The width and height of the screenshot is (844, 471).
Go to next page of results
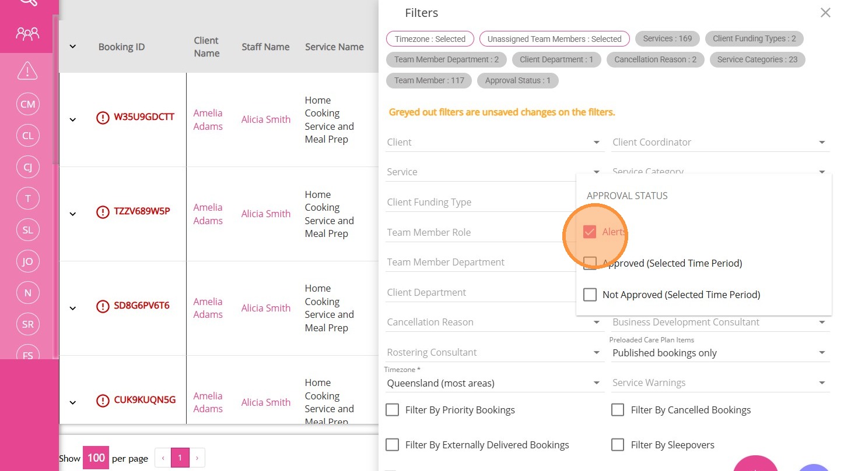(x=197, y=458)
